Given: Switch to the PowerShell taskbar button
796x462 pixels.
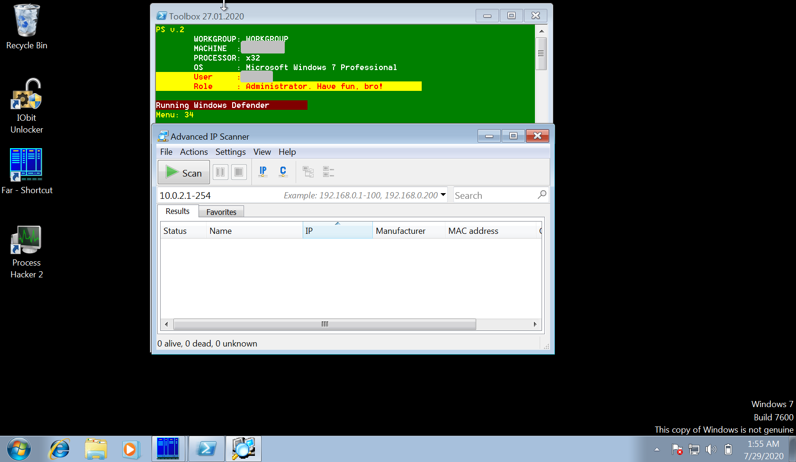Looking at the screenshot, I should 207,449.
